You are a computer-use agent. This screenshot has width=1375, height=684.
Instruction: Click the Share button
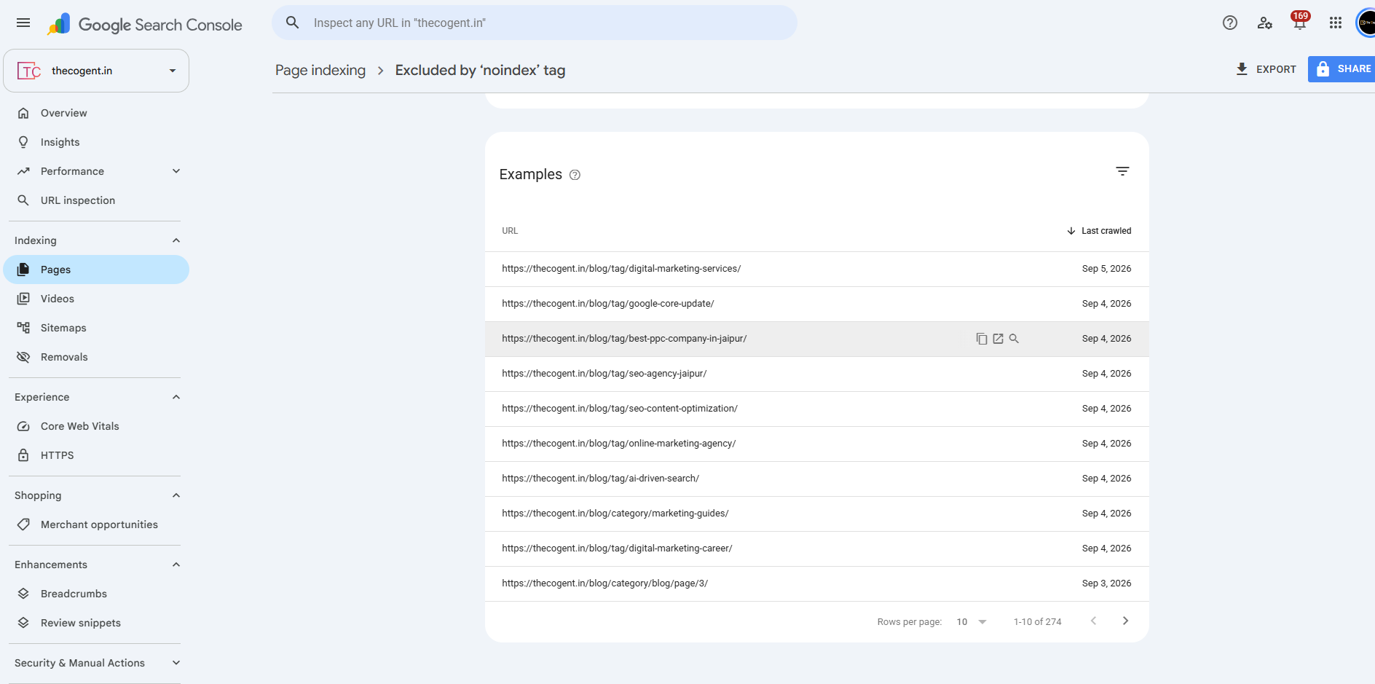(1341, 69)
